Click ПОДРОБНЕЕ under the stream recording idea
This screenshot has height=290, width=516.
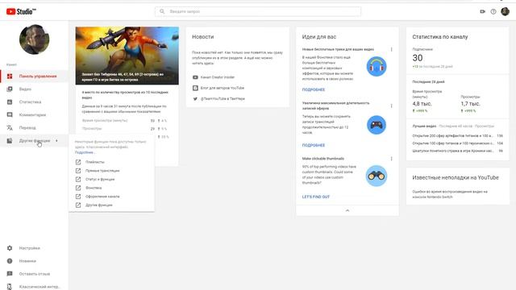point(314,145)
